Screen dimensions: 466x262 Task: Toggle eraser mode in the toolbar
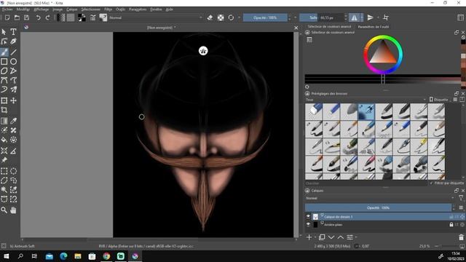pos(210,17)
